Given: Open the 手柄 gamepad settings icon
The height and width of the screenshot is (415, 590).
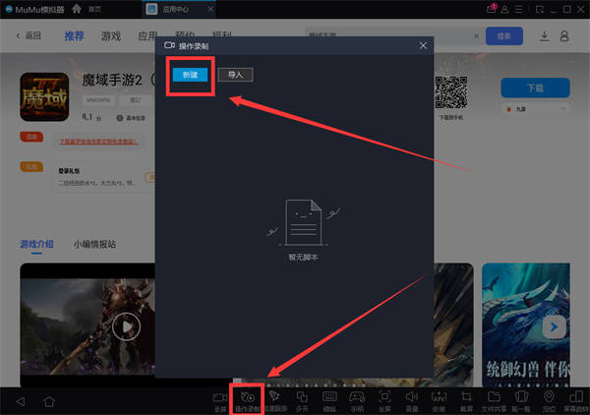Looking at the screenshot, I should 357,398.
